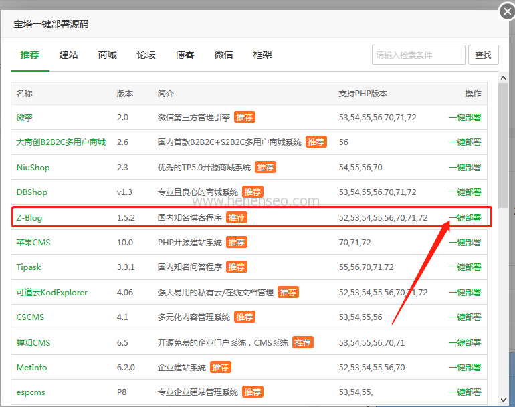Click the 查找 search button

click(x=483, y=55)
